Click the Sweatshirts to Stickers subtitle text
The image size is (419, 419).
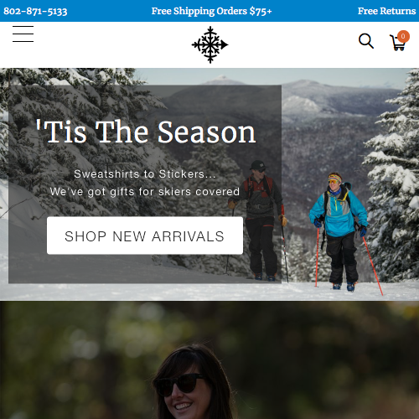[x=145, y=174]
